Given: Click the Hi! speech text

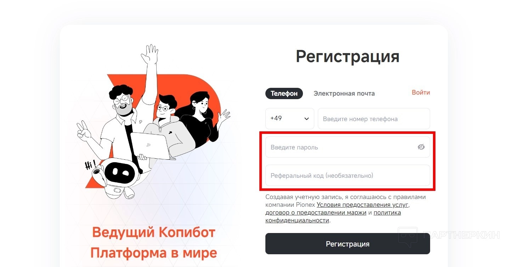Looking at the screenshot, I should 91,165.
